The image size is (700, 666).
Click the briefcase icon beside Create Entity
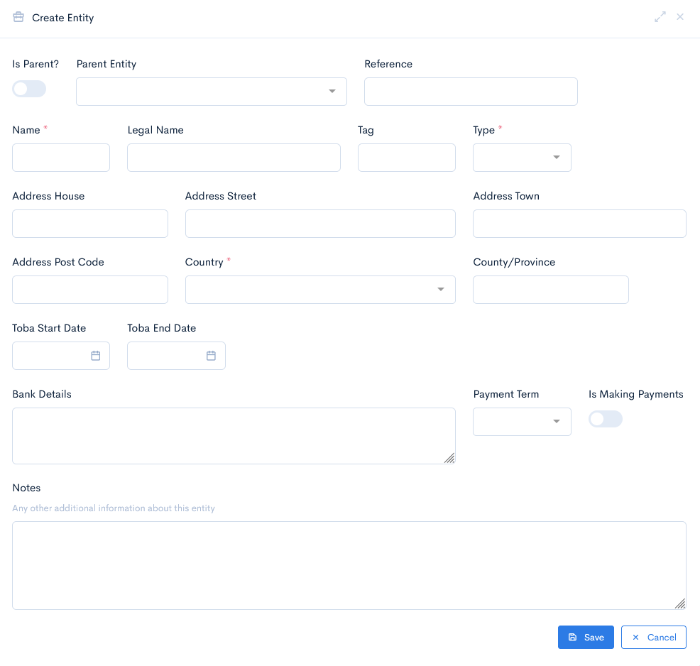coord(18,17)
